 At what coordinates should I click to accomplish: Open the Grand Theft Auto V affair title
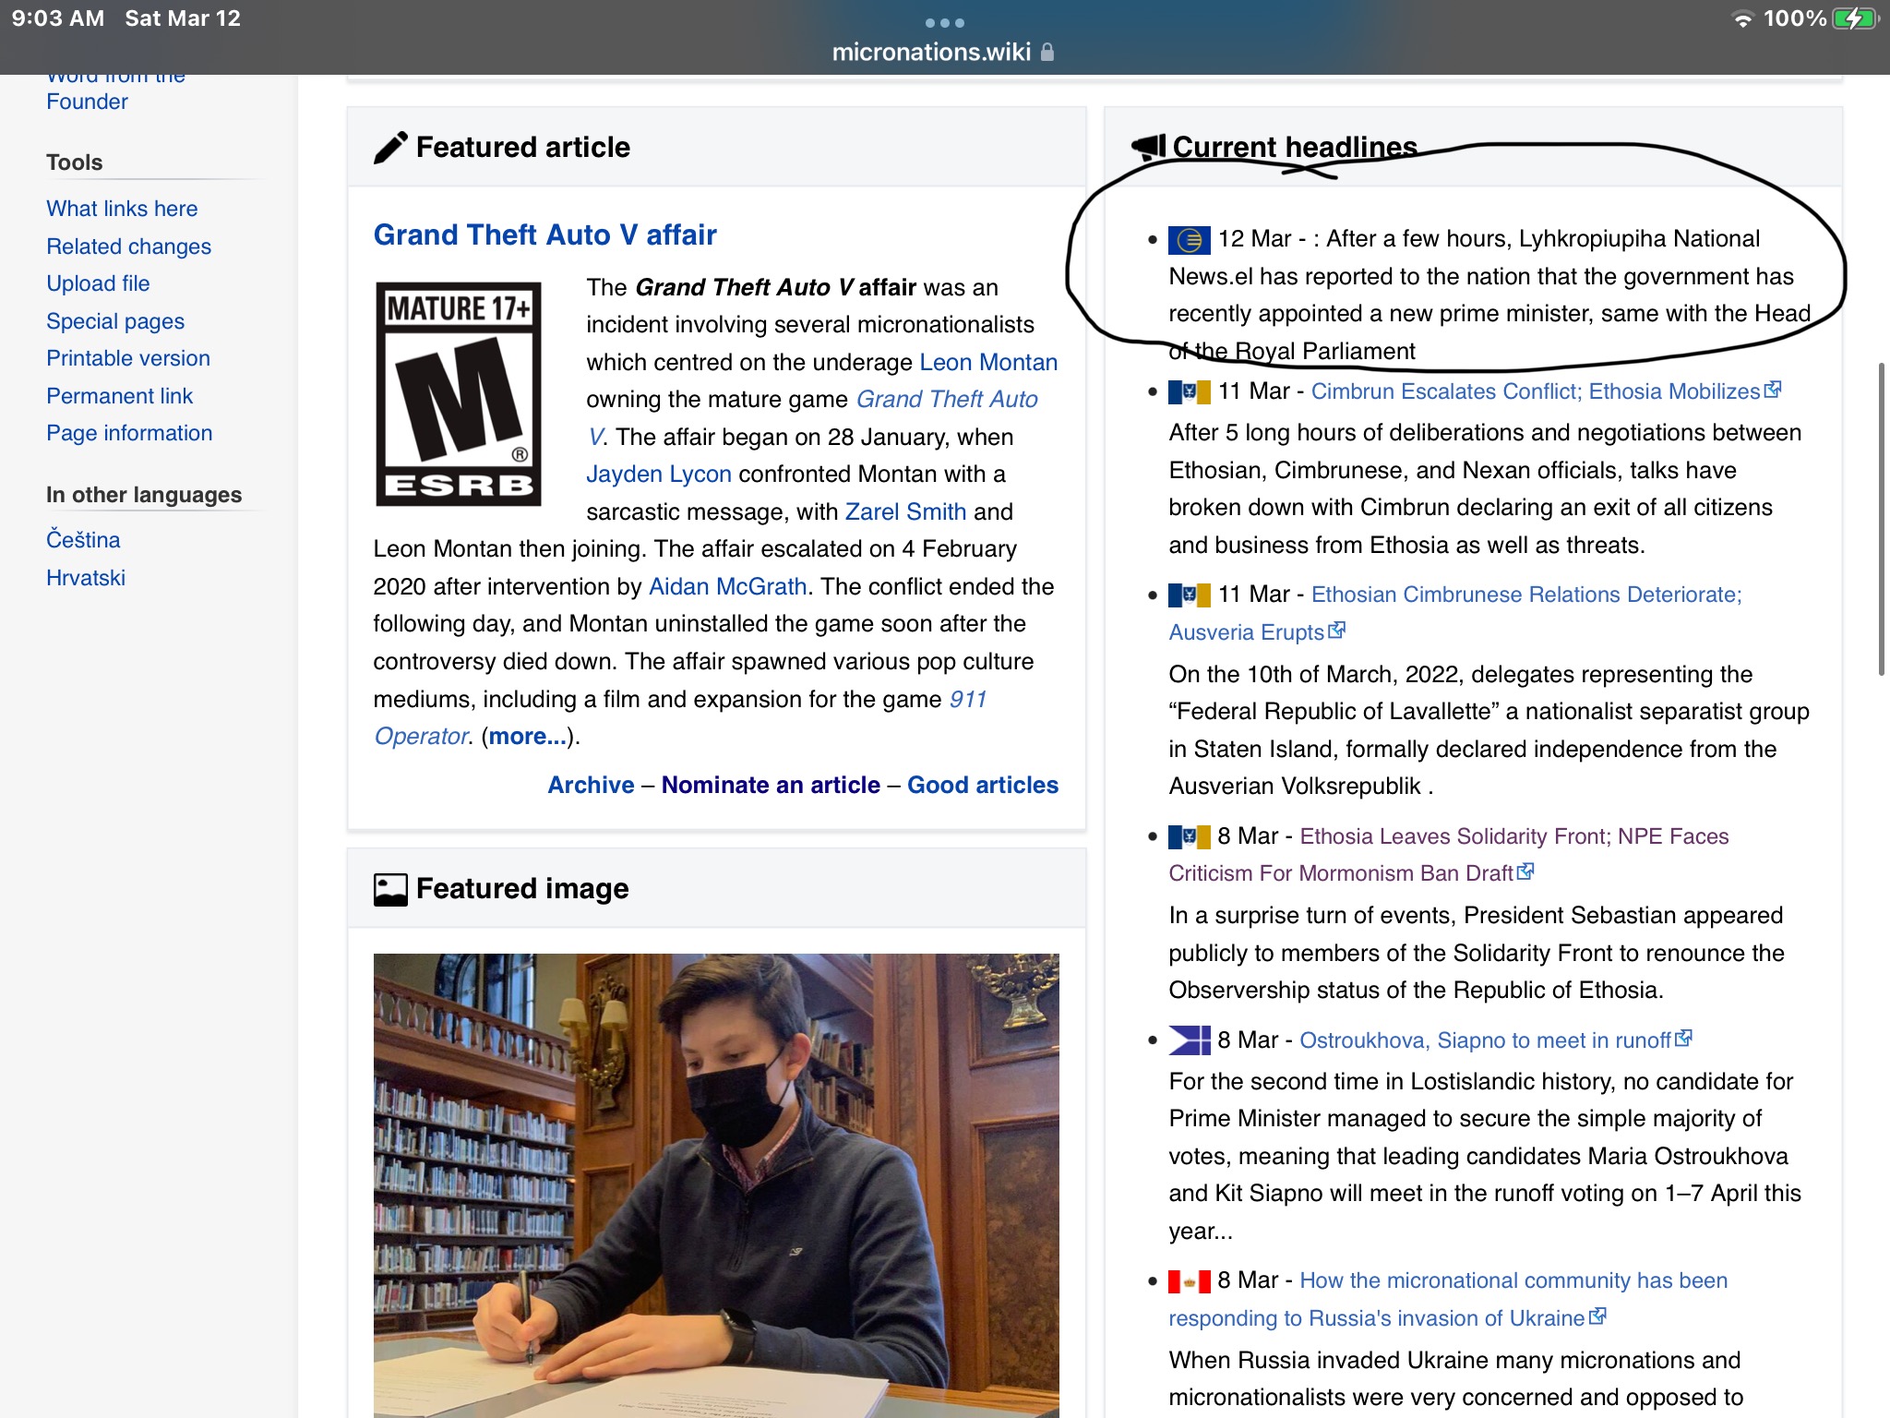544,234
